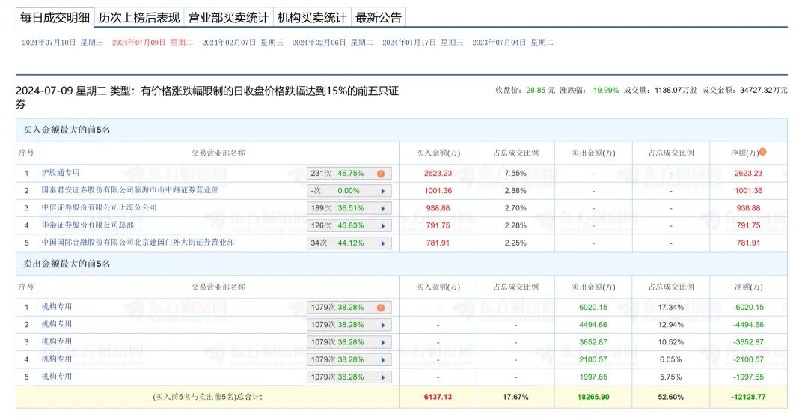Open 中国国际金融 北京建国门外大街营业部 link

pos(138,242)
